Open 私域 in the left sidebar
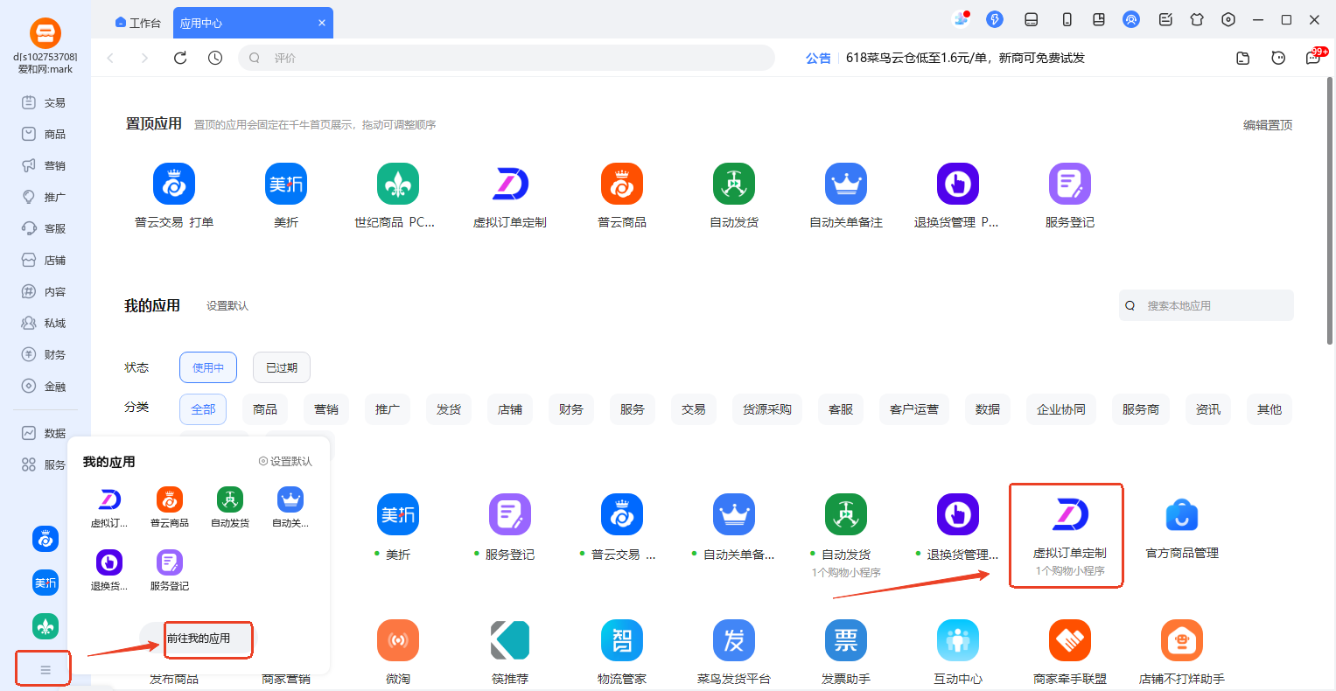This screenshot has width=1336, height=691. [x=45, y=323]
